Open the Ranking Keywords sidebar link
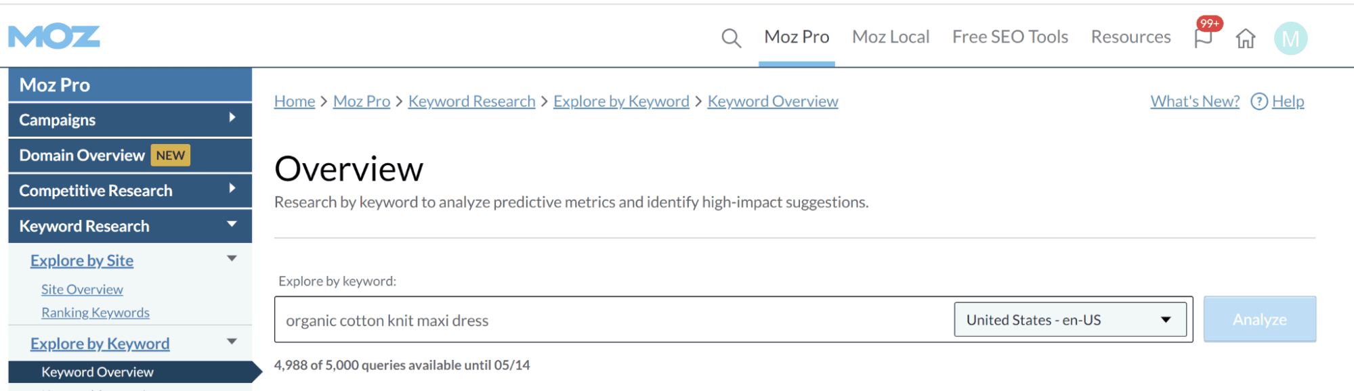Viewport: 1354px width, 391px height. [96, 313]
